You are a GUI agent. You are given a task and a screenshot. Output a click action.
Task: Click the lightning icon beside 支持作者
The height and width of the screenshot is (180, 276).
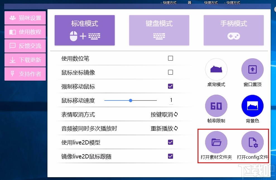click(13, 74)
